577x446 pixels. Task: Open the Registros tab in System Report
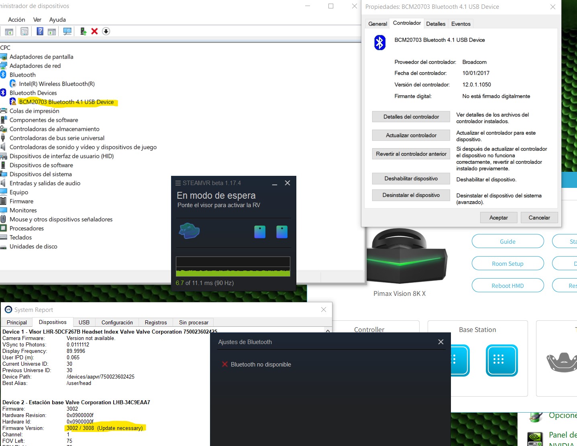click(x=156, y=322)
